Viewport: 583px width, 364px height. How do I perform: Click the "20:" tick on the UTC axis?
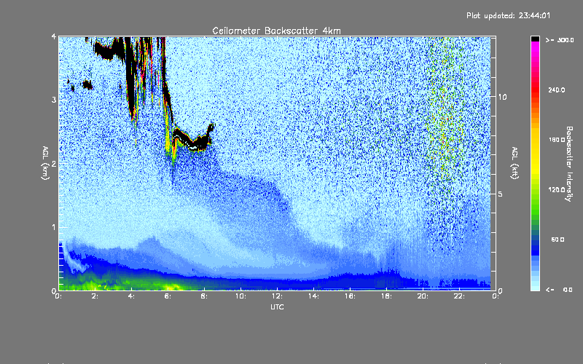click(x=423, y=296)
